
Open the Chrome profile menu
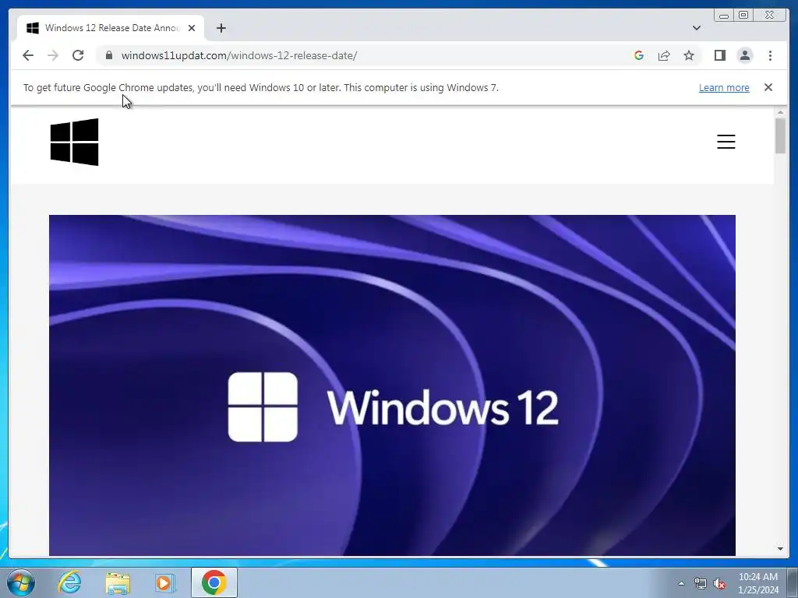[x=744, y=55]
